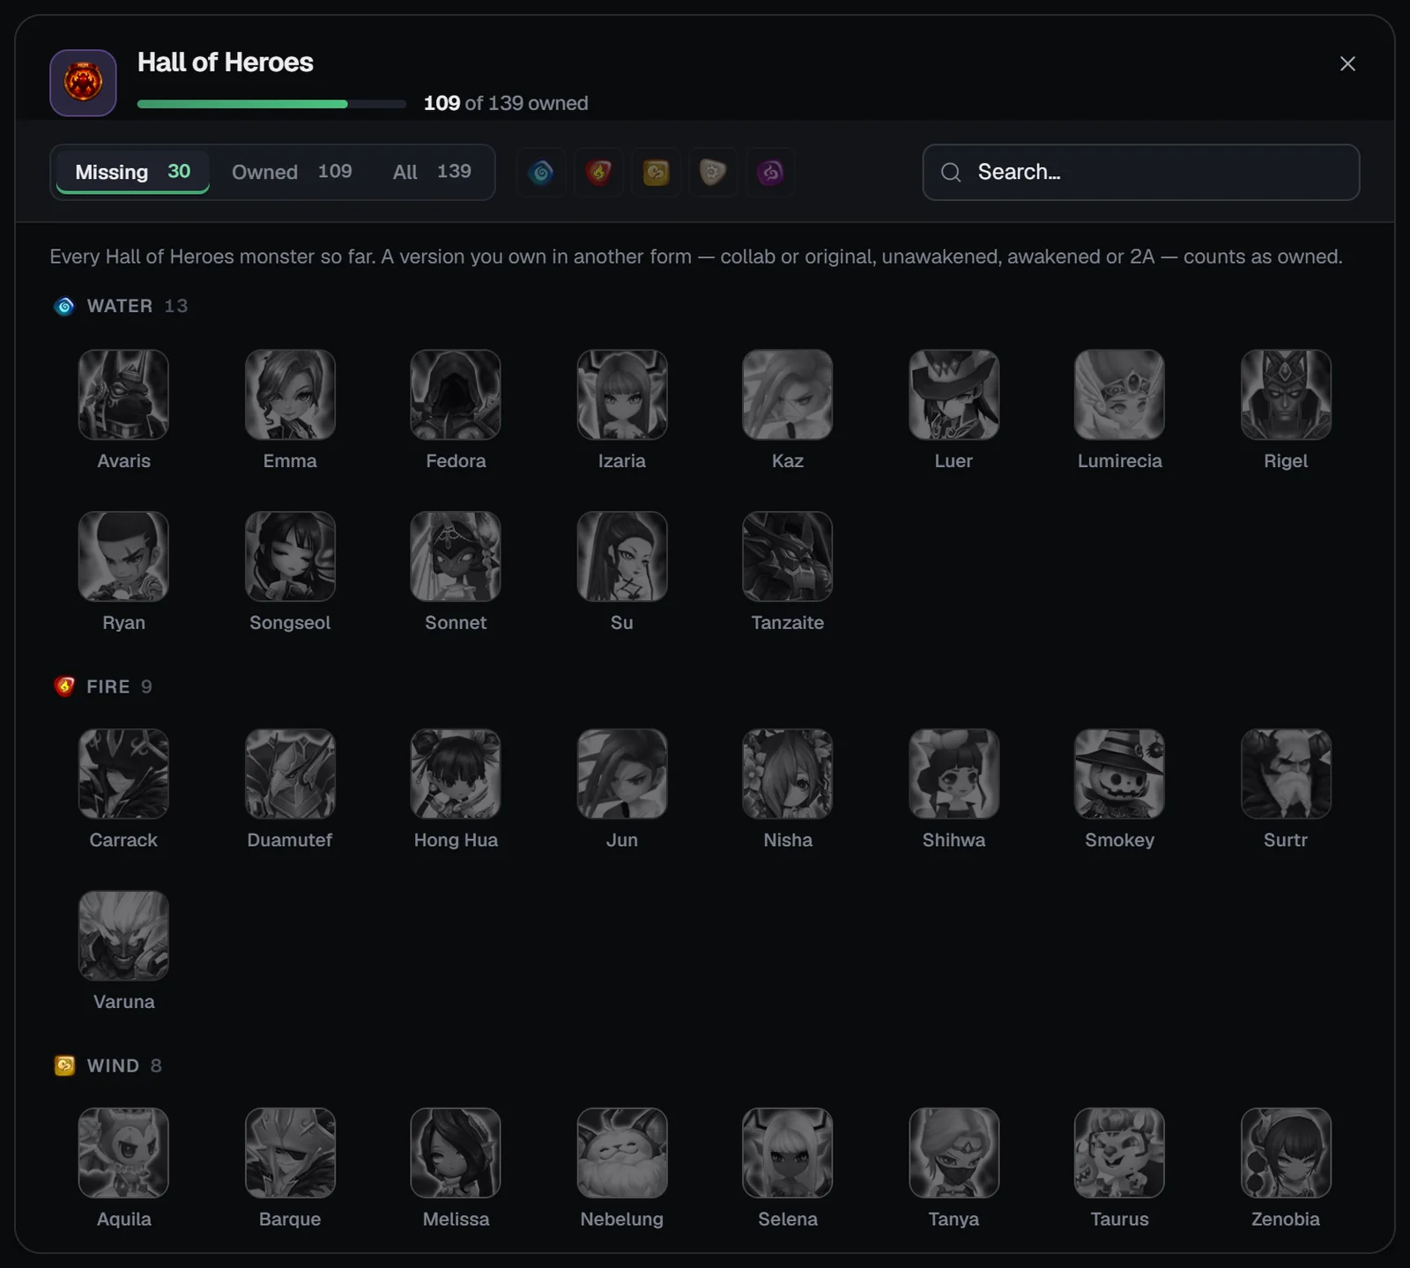Choose the Fedora monster portrait
This screenshot has height=1268, width=1410.
tap(456, 395)
